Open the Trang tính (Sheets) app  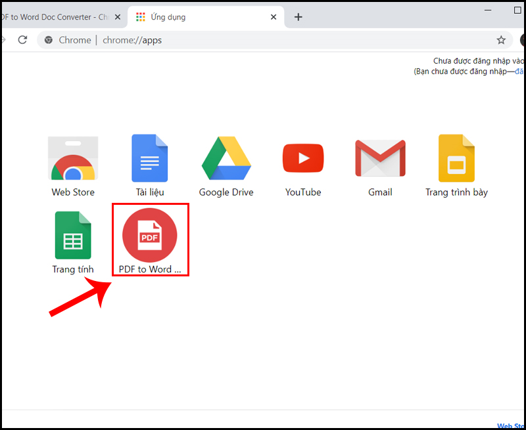coord(73,236)
